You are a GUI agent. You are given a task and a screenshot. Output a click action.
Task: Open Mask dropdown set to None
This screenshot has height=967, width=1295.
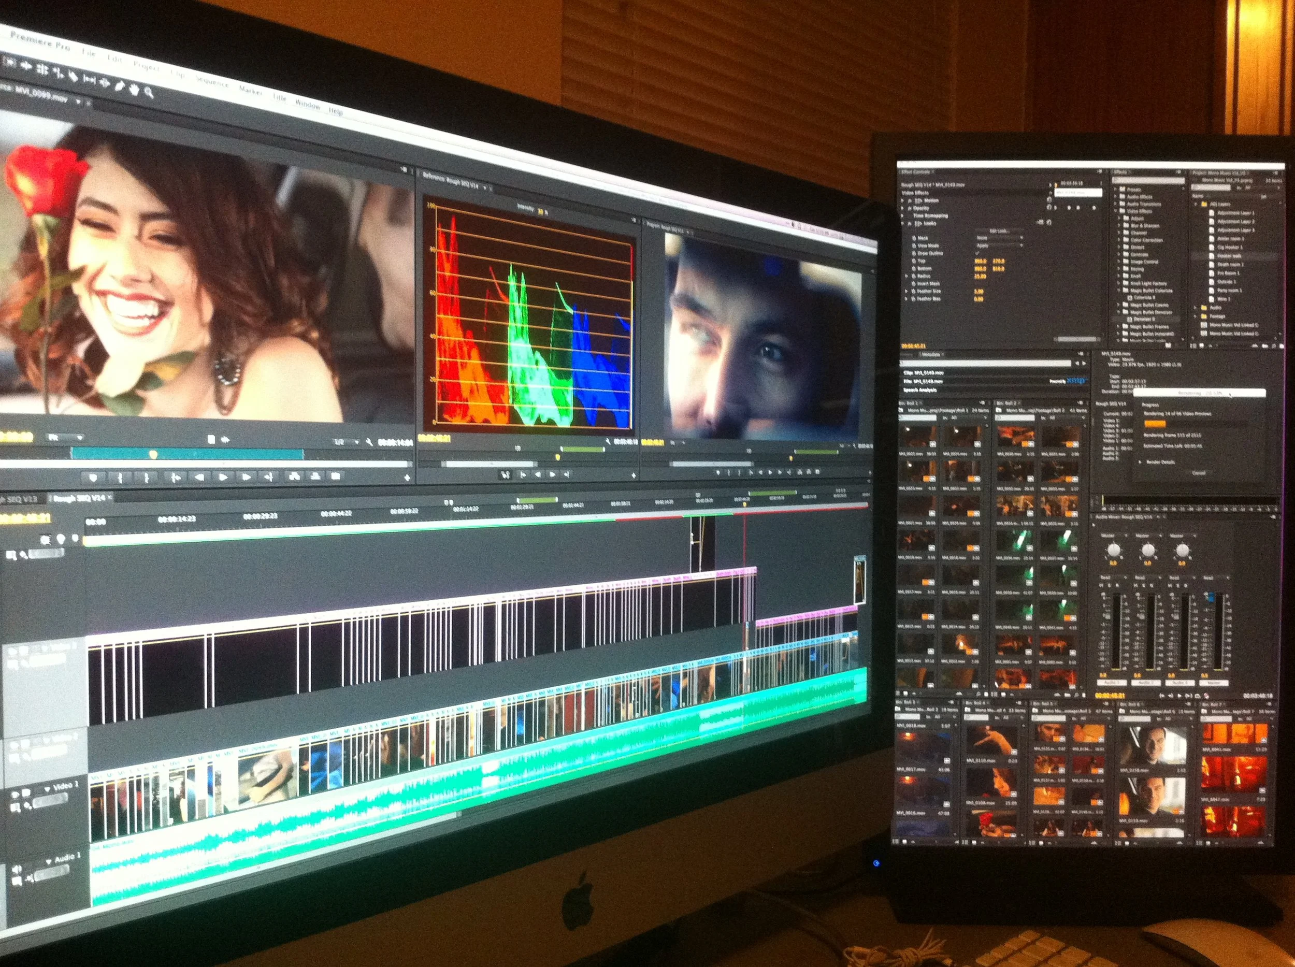coord(999,238)
